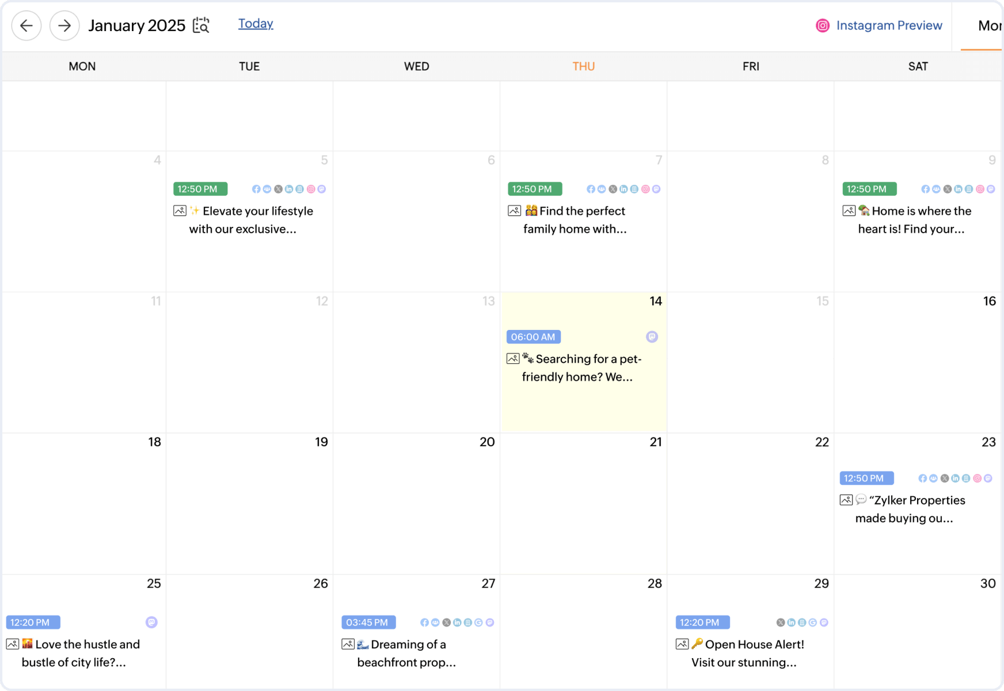Go to the next month with the forward arrow
The image size is (1004, 691).
[64, 25]
